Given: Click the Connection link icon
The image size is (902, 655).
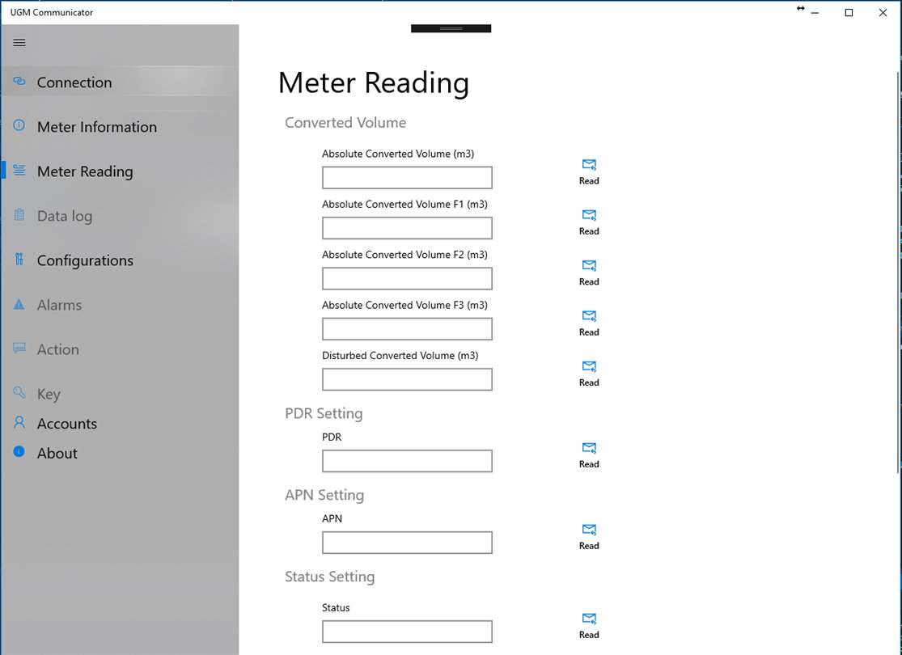Looking at the screenshot, I should click(x=19, y=81).
